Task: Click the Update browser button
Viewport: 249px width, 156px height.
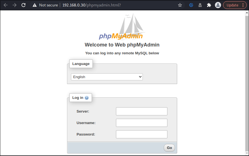Action: click(x=232, y=5)
